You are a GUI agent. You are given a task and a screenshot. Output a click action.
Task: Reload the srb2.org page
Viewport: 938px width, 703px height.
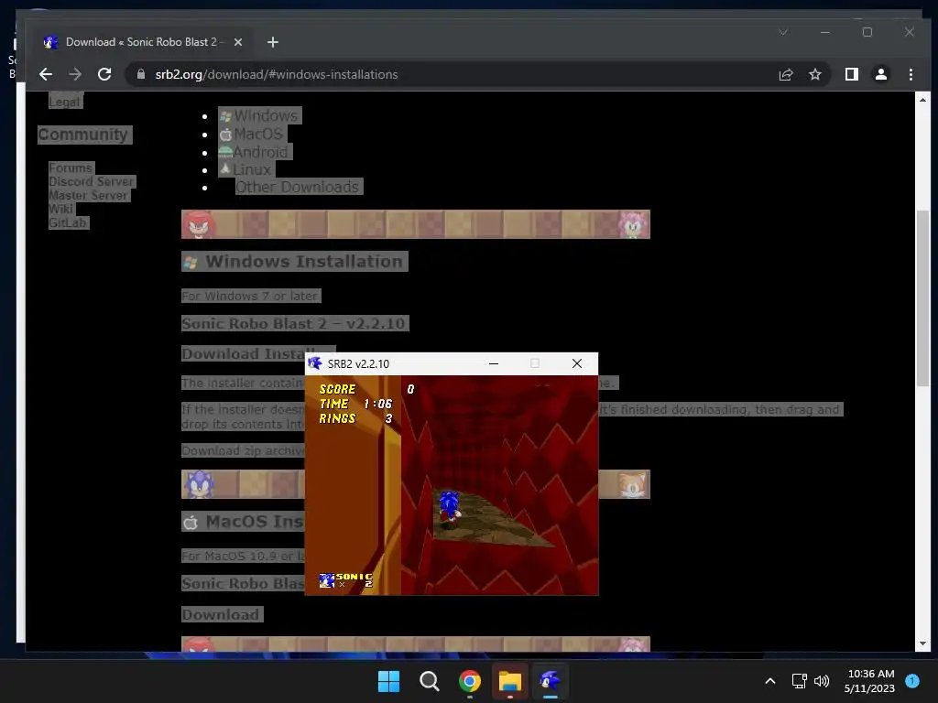coord(104,74)
